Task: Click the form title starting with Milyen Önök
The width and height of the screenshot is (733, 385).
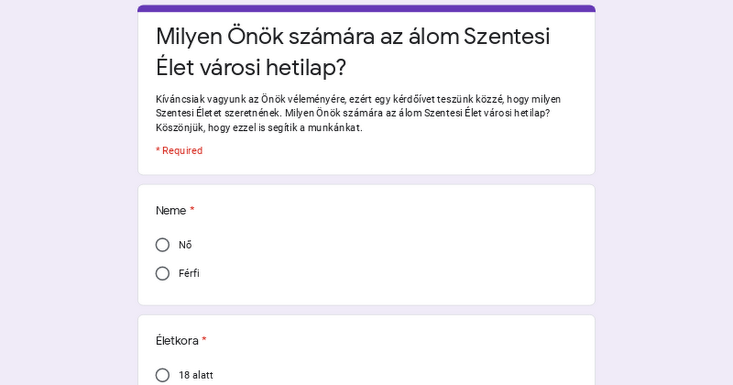Action: click(x=352, y=37)
